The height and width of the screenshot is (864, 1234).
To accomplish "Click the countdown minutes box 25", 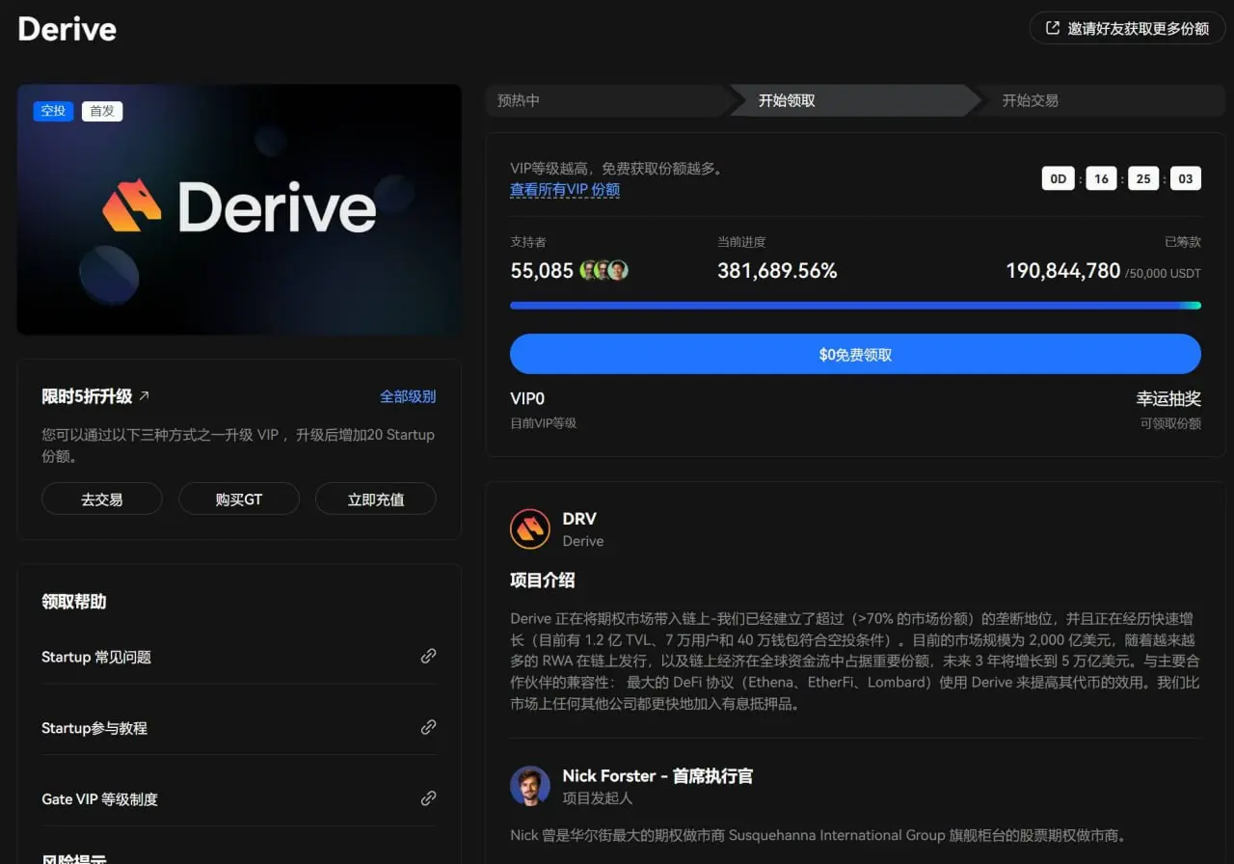I will (1143, 178).
